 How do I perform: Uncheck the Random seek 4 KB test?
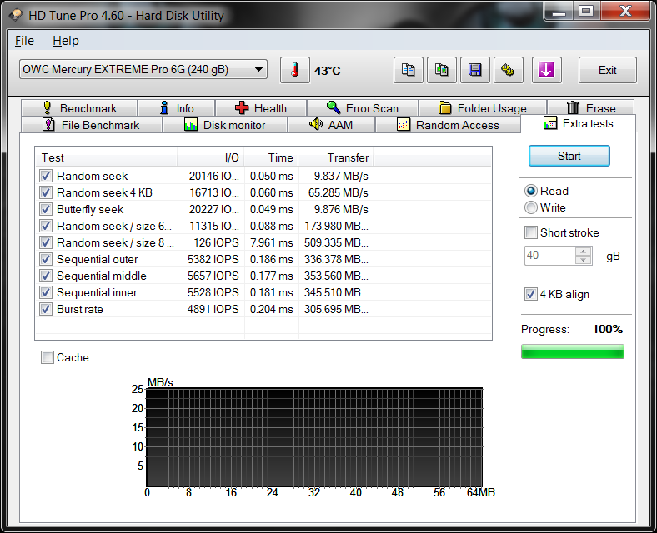coord(46,192)
